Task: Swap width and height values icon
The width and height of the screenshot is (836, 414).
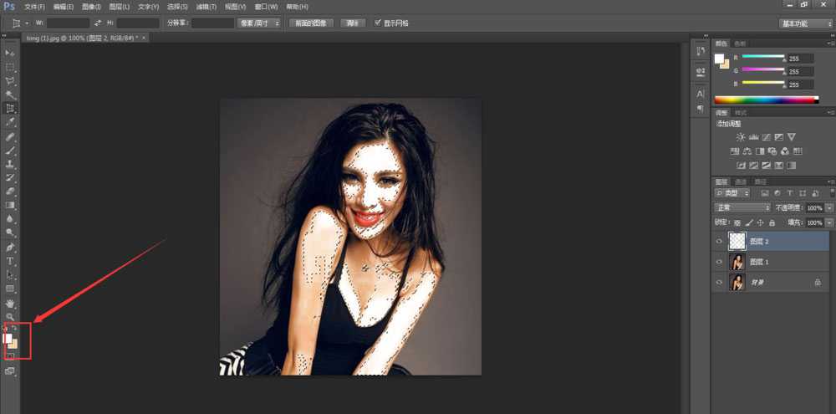Action: pos(99,23)
